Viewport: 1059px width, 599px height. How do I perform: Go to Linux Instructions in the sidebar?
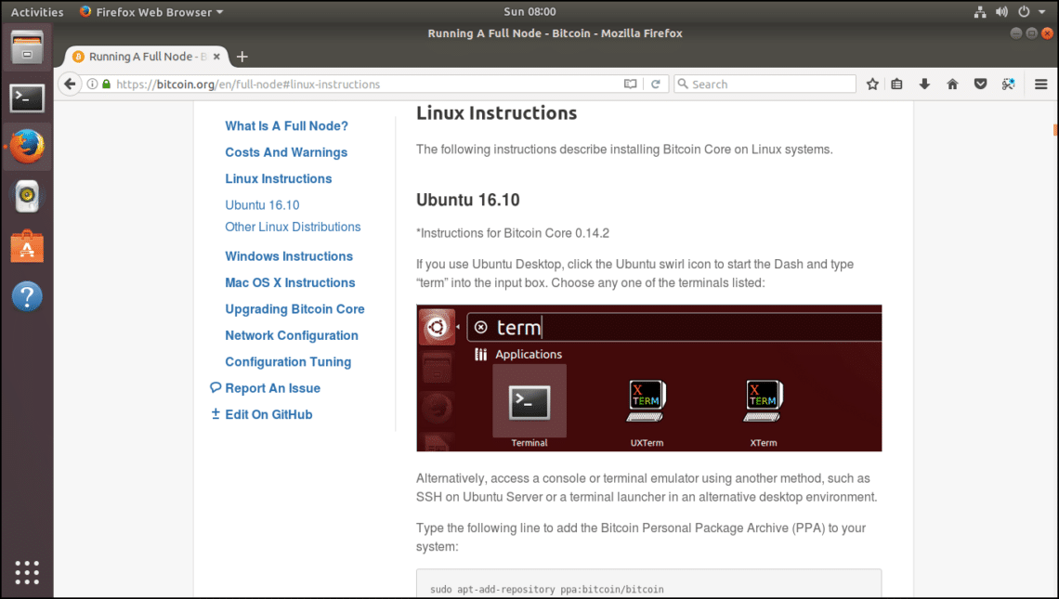(x=279, y=179)
